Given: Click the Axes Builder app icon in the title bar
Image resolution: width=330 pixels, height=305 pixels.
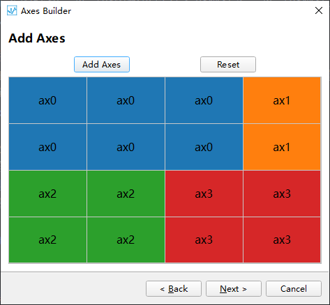Looking at the screenshot, I should click(12, 10).
